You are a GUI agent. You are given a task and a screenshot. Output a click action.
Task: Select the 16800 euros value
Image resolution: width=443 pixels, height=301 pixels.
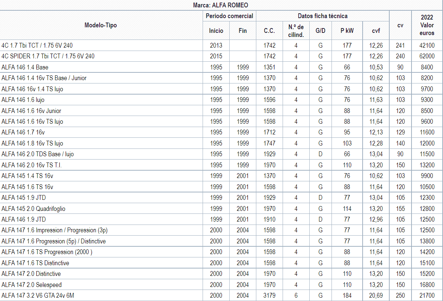(427, 285)
